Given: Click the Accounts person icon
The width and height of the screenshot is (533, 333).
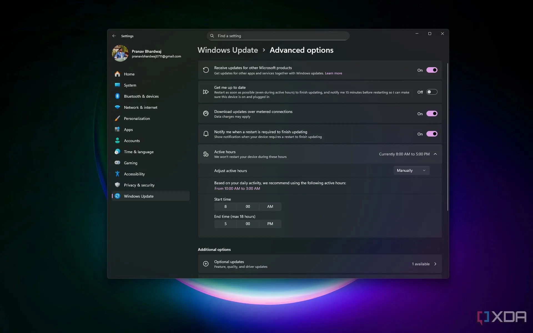Looking at the screenshot, I should [117, 140].
